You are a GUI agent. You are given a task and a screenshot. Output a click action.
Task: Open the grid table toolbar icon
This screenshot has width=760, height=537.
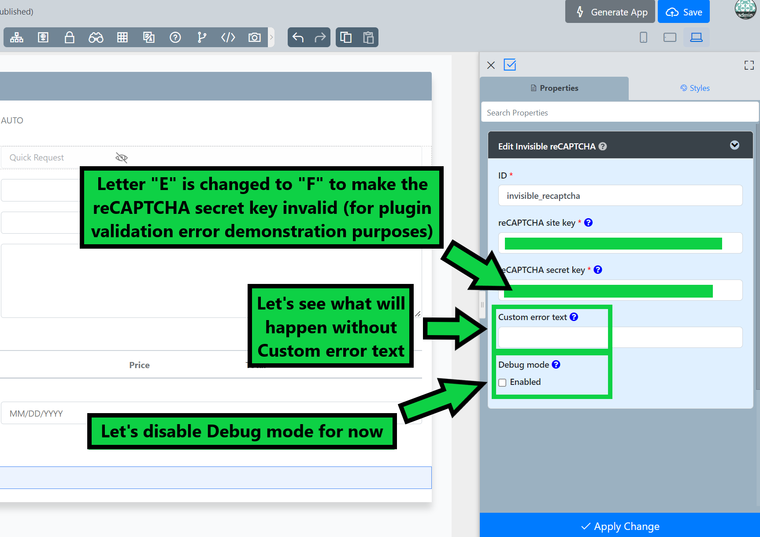coord(122,37)
